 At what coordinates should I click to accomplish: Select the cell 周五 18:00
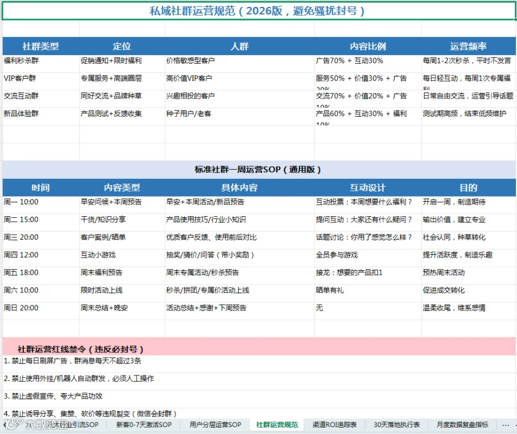[x=41, y=275]
